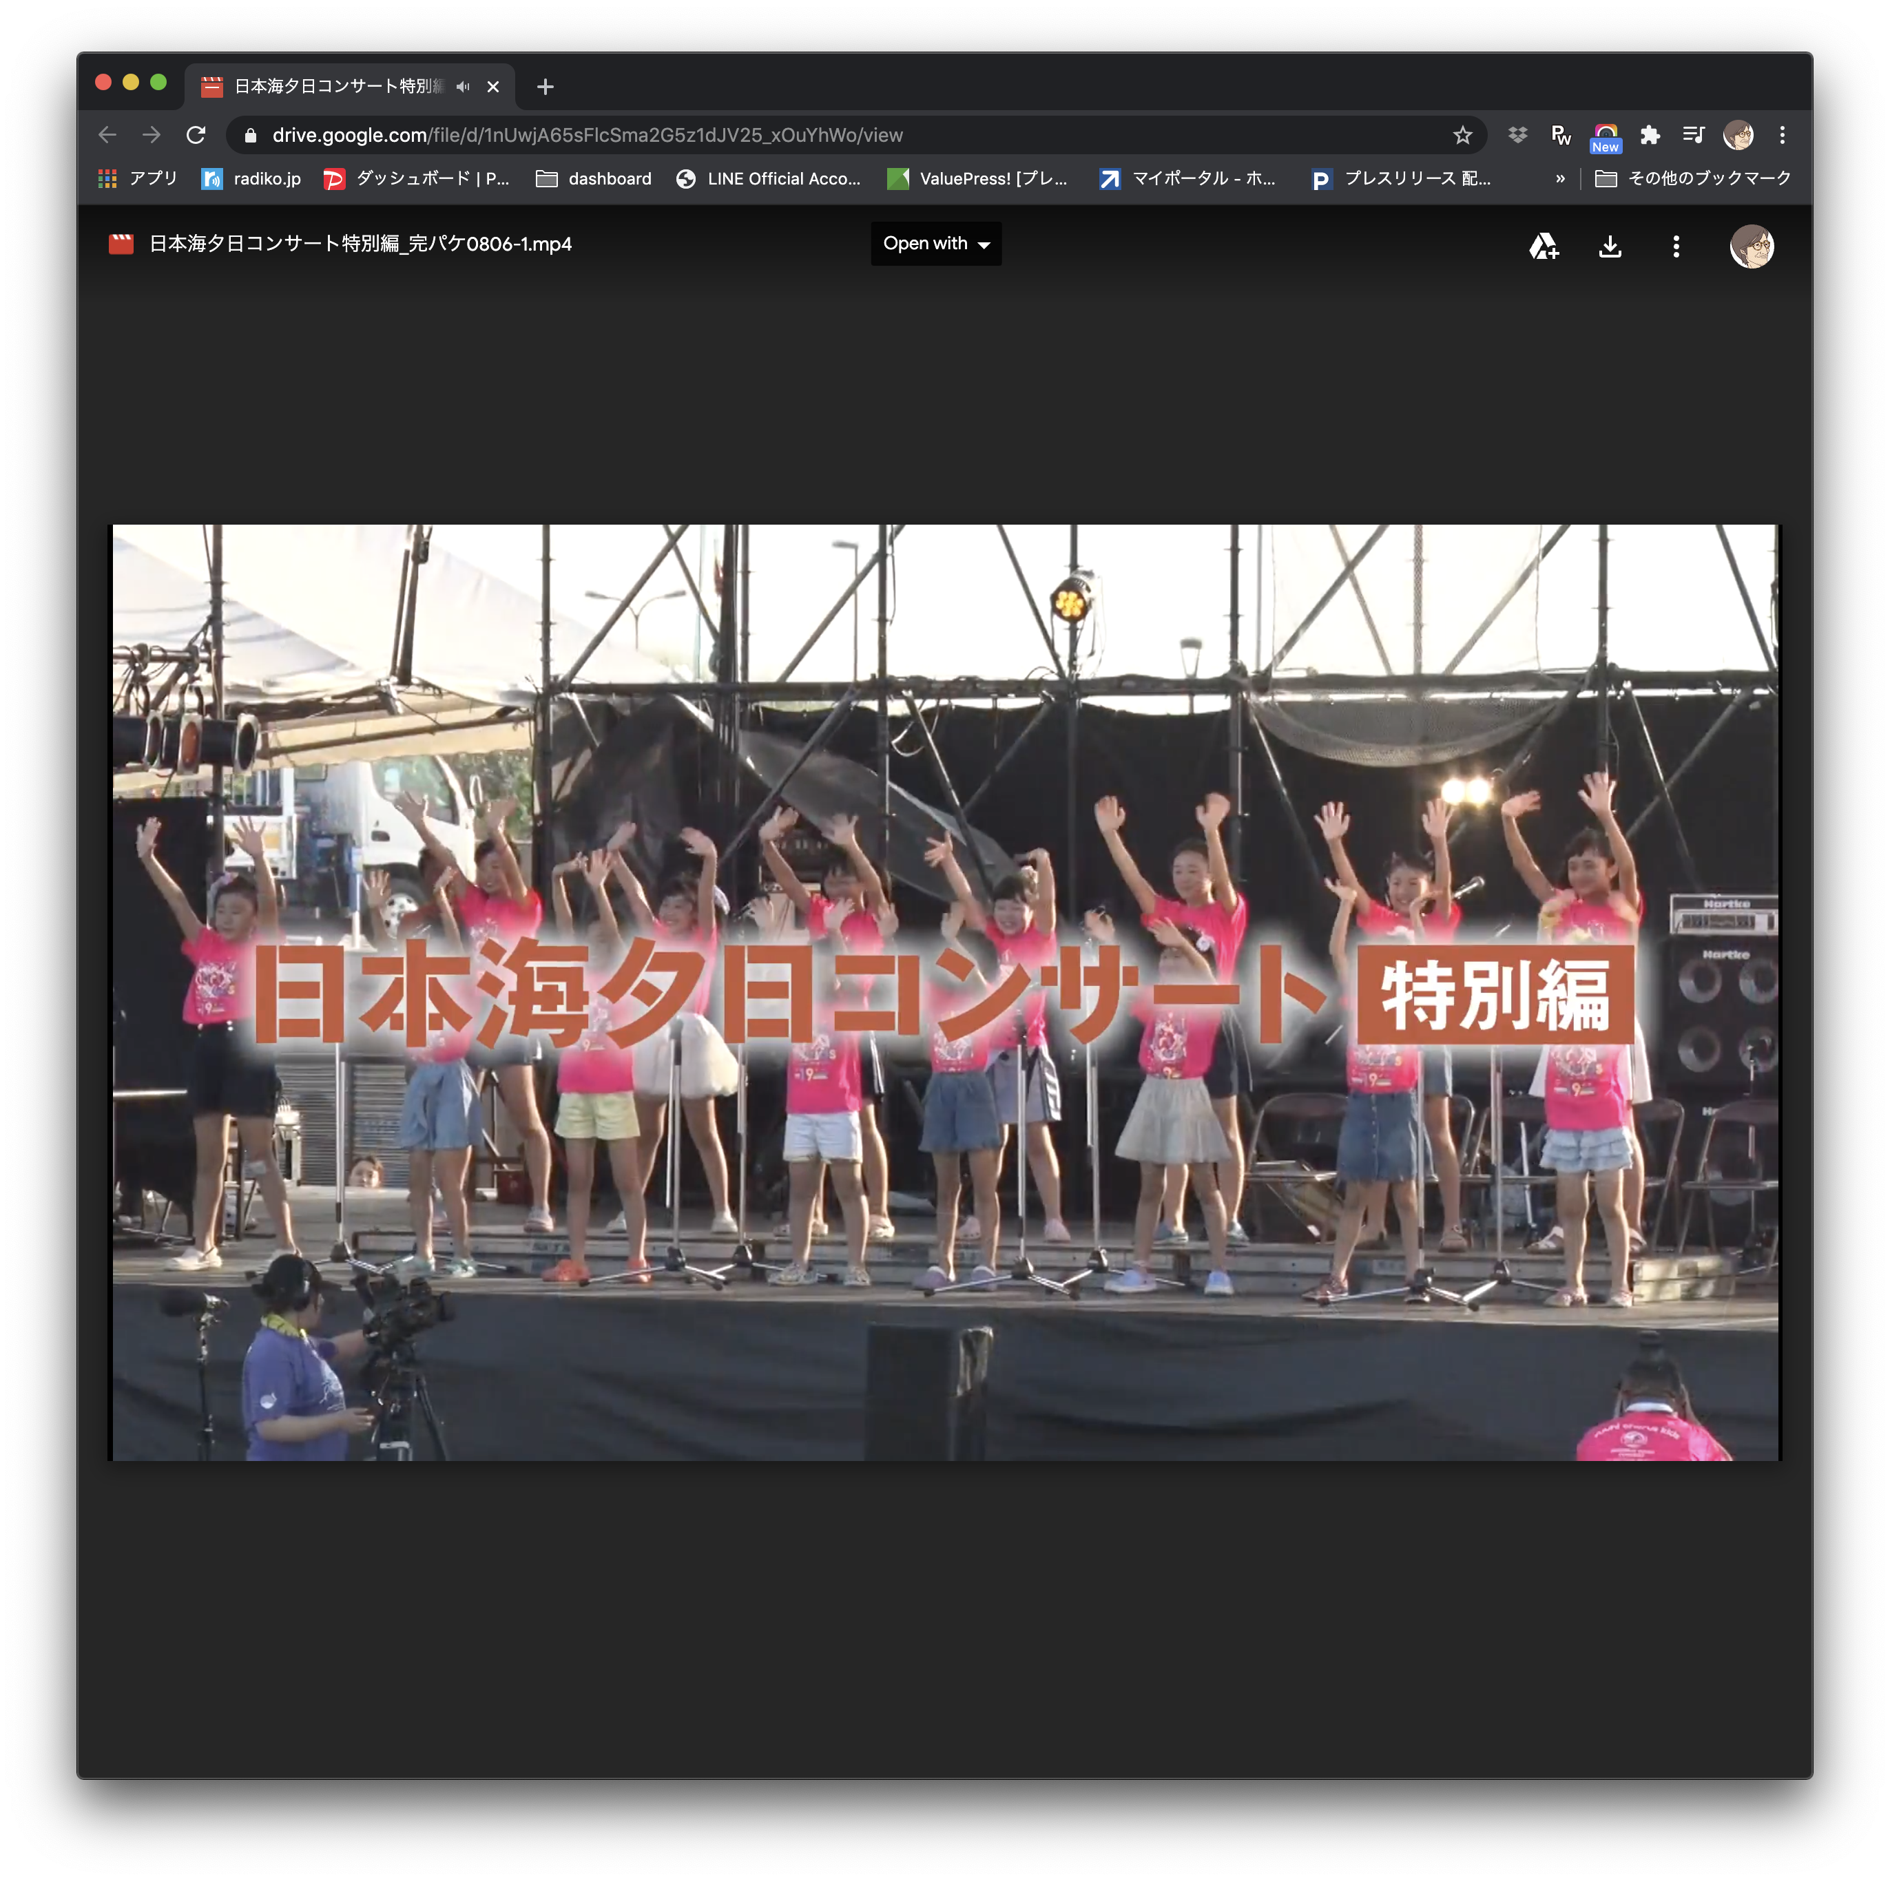
Task: Mute the tab audio speaker icon
Action: point(463,87)
